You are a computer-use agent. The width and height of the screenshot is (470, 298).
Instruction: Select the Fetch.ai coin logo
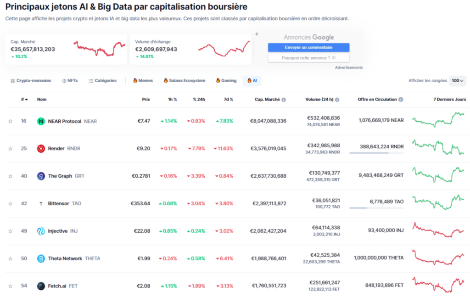click(x=42, y=286)
